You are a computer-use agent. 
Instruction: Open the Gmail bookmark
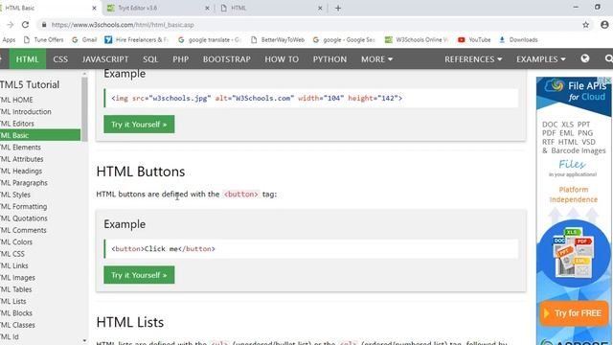[x=84, y=40]
